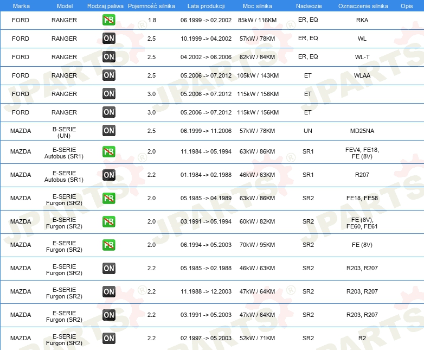424x350 pixels.
Task: Click the petrol icon in the FEV4, FE18 row
Action: pos(108,151)
